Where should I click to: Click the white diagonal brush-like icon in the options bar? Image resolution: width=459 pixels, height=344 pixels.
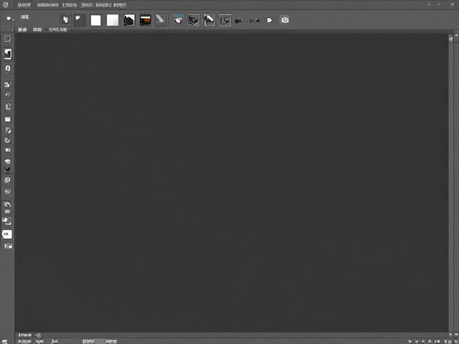pyautogui.click(x=209, y=20)
